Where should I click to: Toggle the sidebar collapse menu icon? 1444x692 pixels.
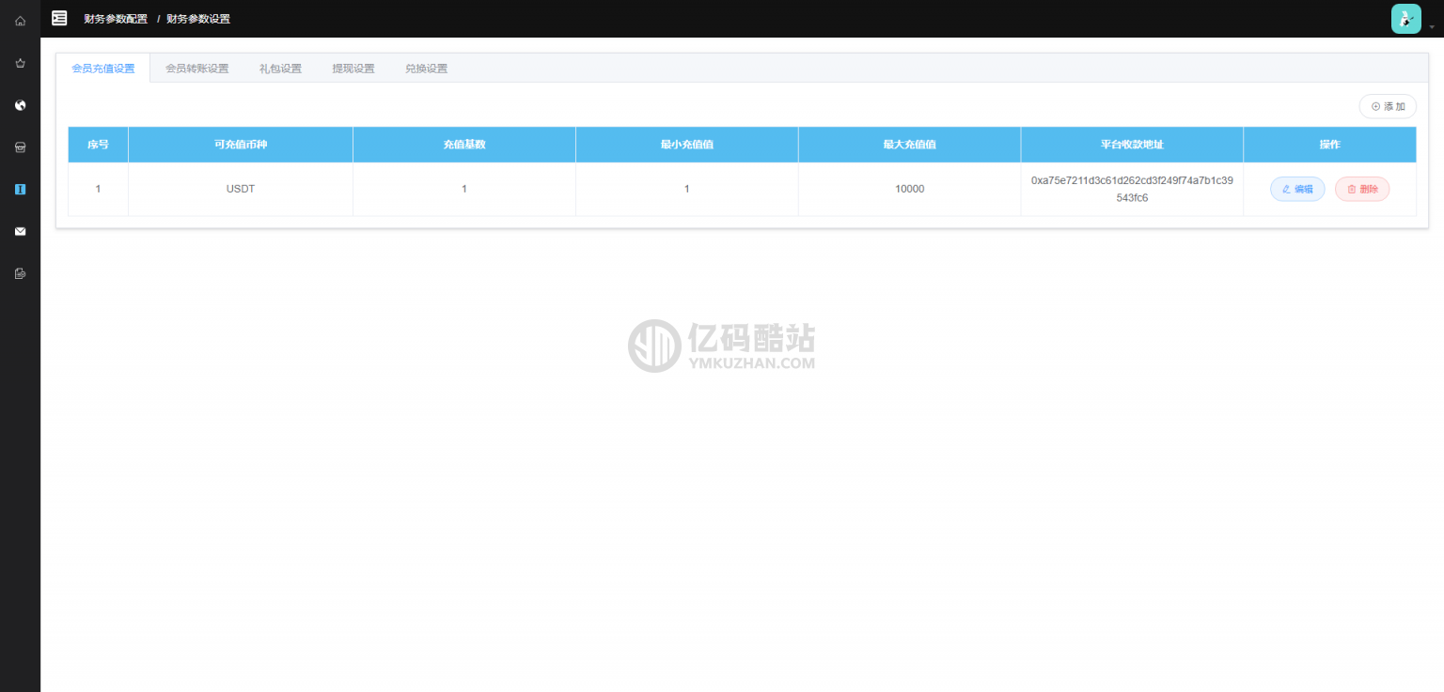tap(59, 18)
